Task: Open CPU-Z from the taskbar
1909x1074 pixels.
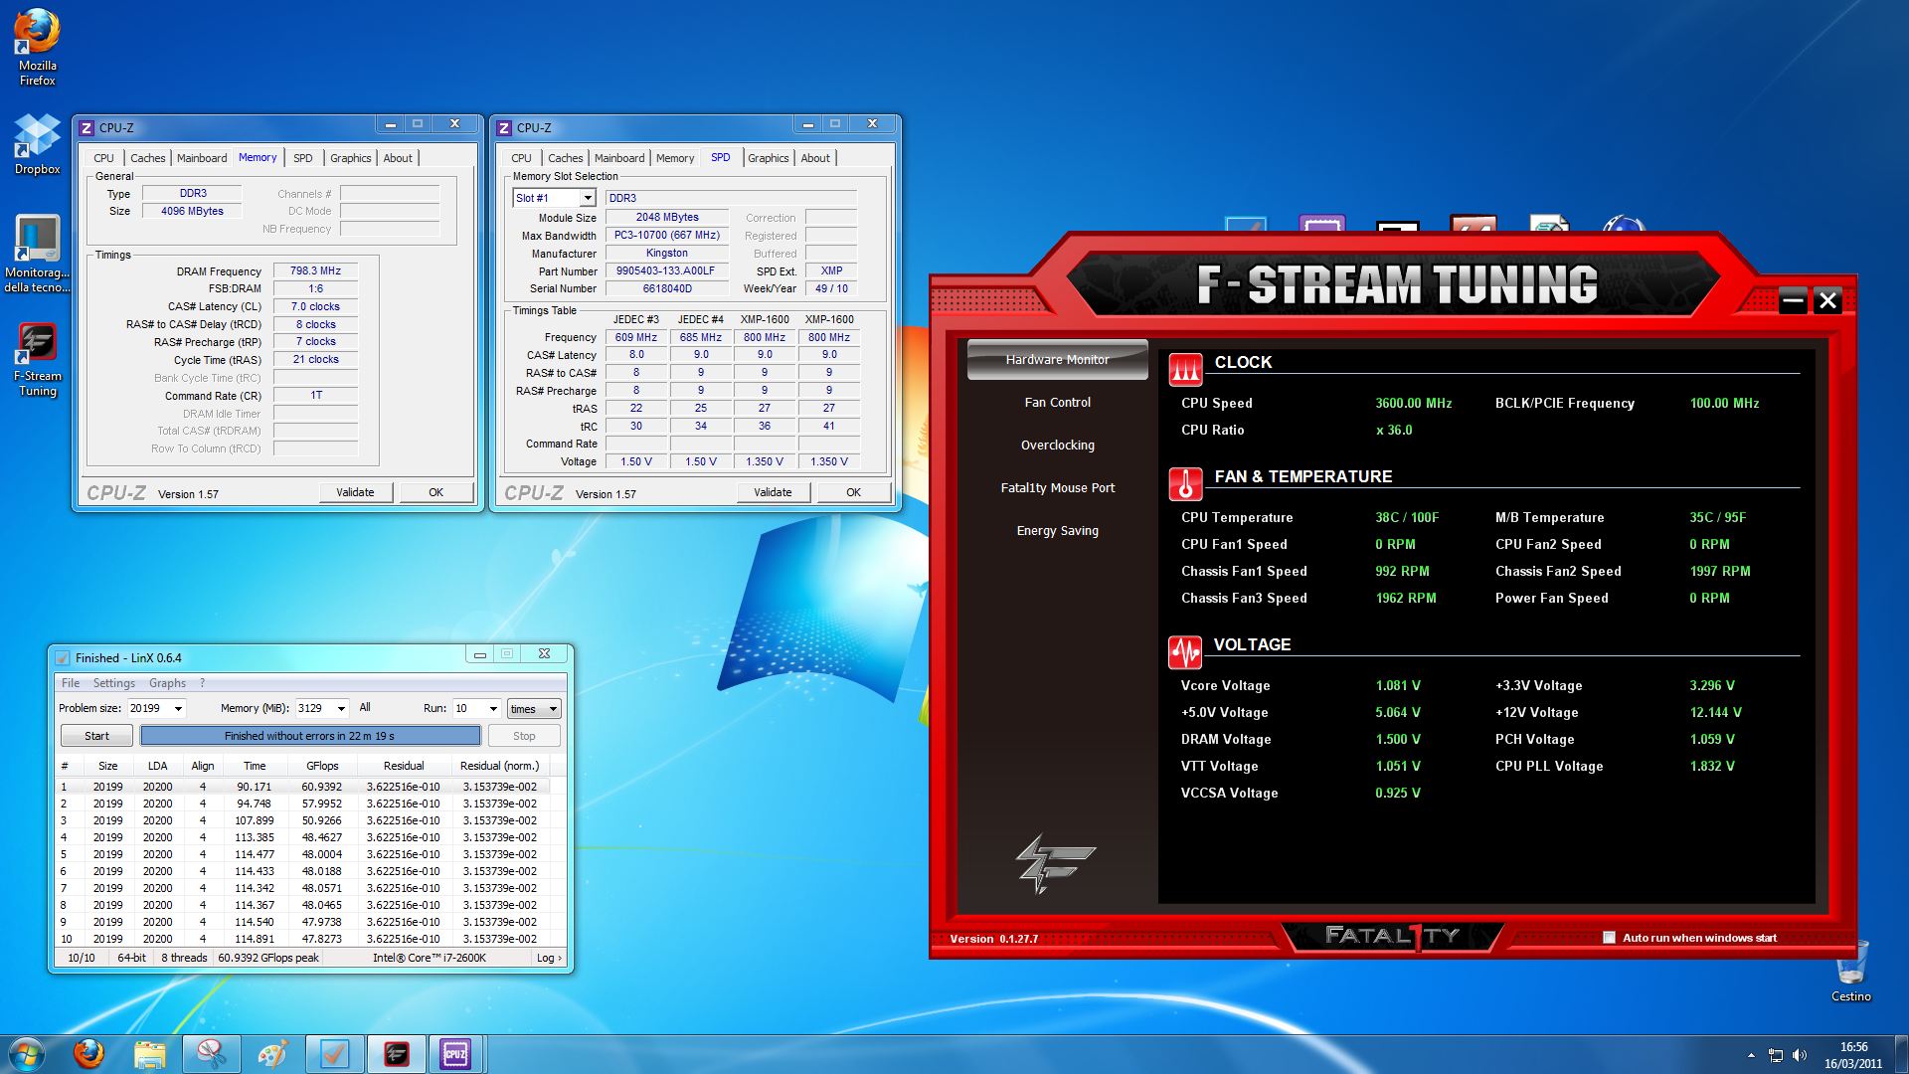Action: pos(455,1053)
